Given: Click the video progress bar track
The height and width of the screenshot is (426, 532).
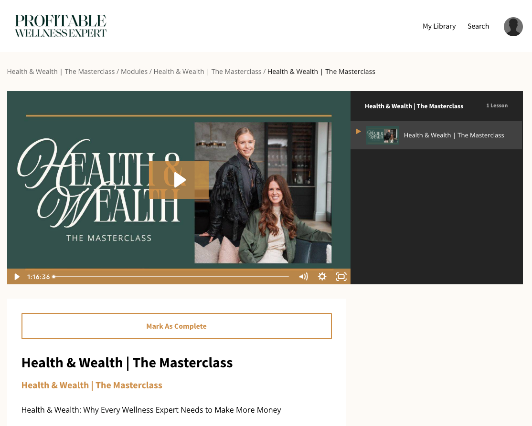Looking at the screenshot, I should pos(172,277).
